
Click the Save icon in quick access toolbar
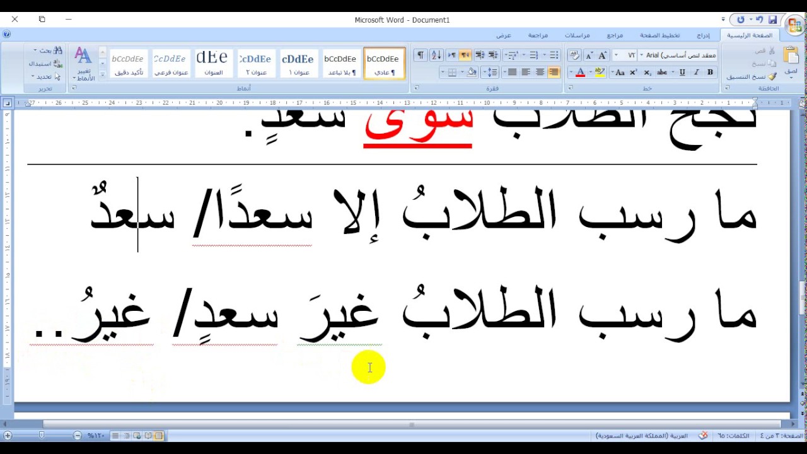tap(772, 20)
